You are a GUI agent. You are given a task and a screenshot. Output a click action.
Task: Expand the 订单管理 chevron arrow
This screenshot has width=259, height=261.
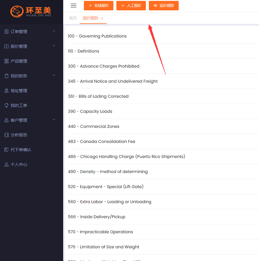pyautogui.click(x=54, y=31)
